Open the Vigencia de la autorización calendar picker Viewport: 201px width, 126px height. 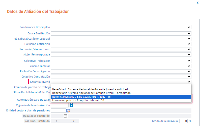coord(71,105)
